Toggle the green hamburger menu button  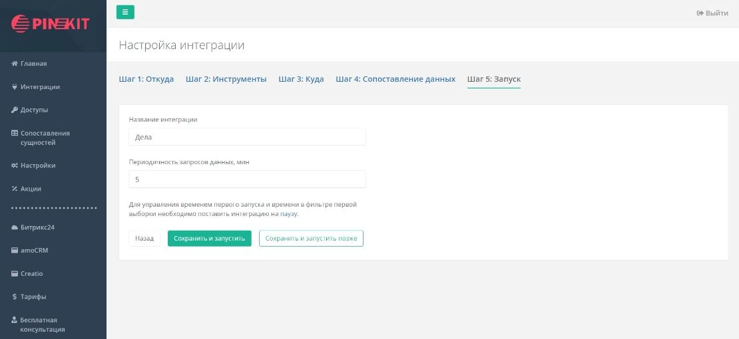click(x=125, y=12)
